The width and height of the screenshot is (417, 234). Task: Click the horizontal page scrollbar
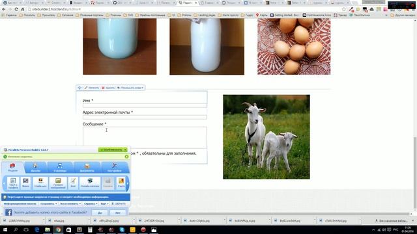click(268, 214)
